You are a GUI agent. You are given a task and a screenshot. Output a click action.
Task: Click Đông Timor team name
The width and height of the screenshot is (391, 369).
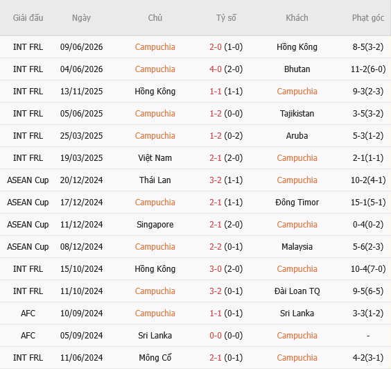[297, 203]
